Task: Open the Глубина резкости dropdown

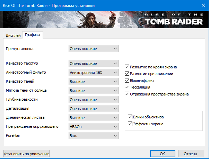Action: [x=94, y=100]
